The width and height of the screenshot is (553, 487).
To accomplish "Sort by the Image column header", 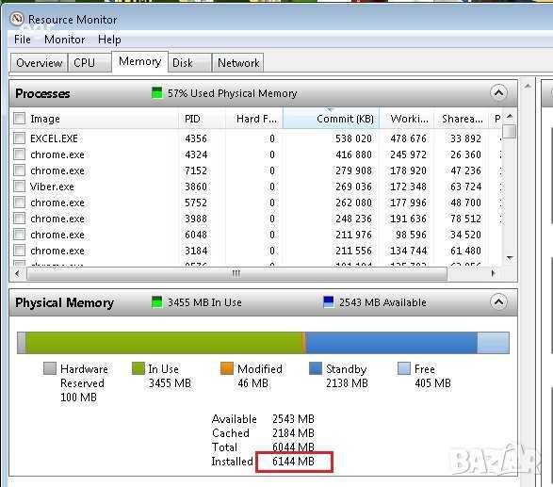I will 45,119.
